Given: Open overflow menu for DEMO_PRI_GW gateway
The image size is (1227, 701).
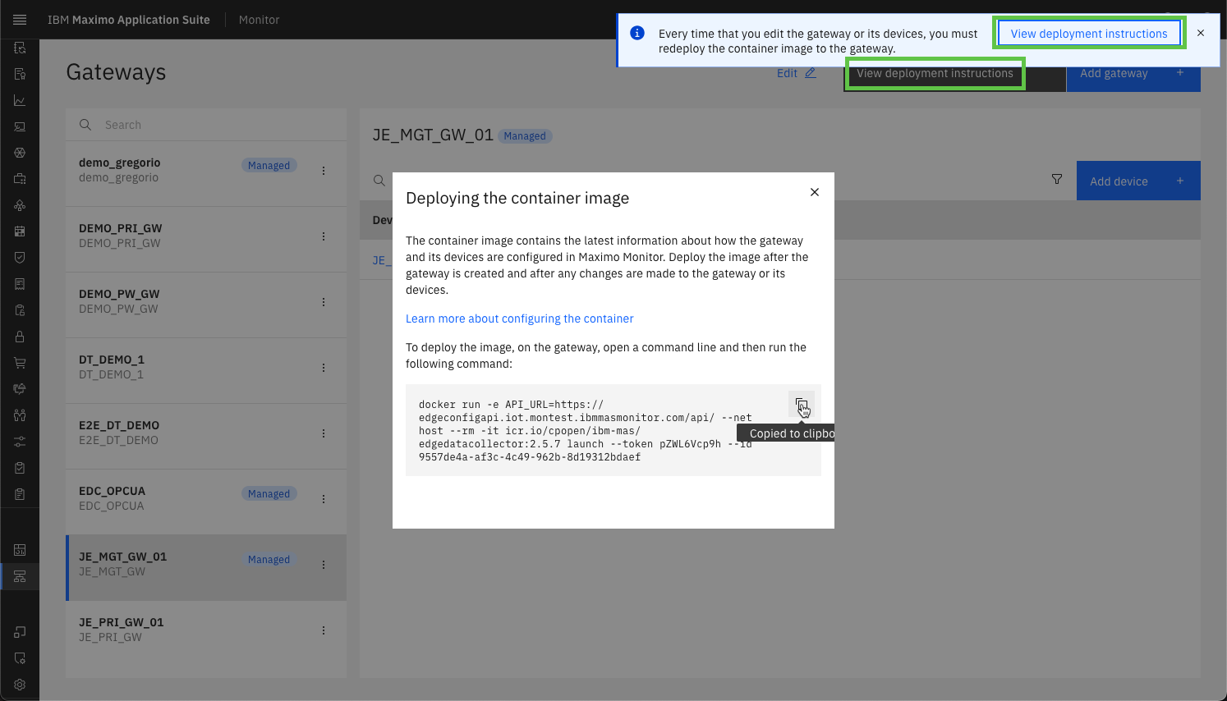Looking at the screenshot, I should coord(324,236).
